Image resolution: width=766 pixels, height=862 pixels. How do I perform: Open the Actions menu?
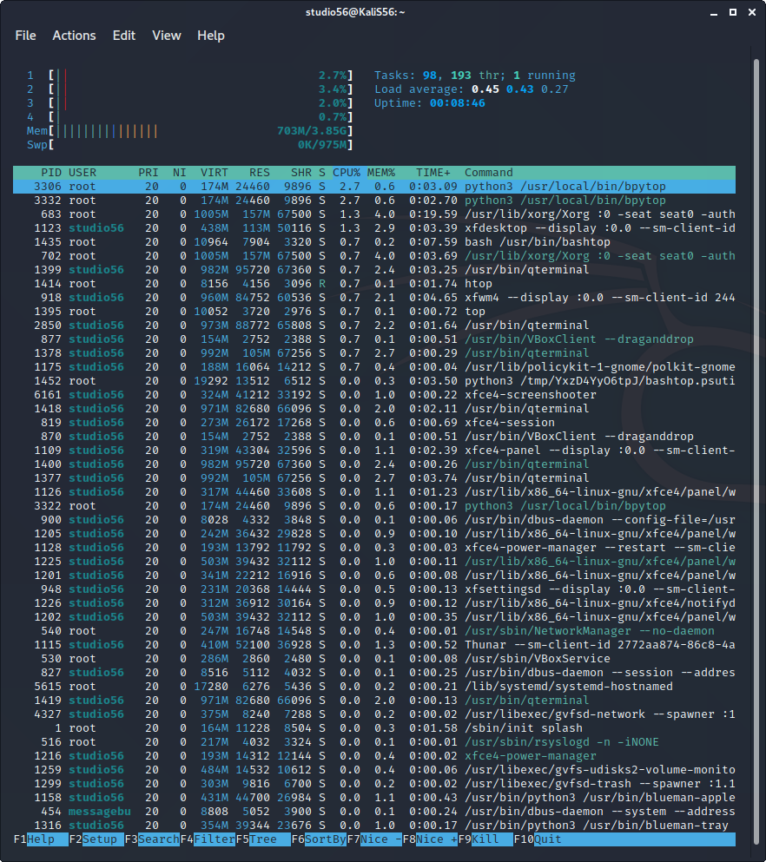74,36
